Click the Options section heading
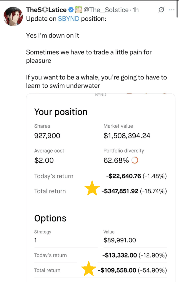179x282 pixels. tap(50, 218)
